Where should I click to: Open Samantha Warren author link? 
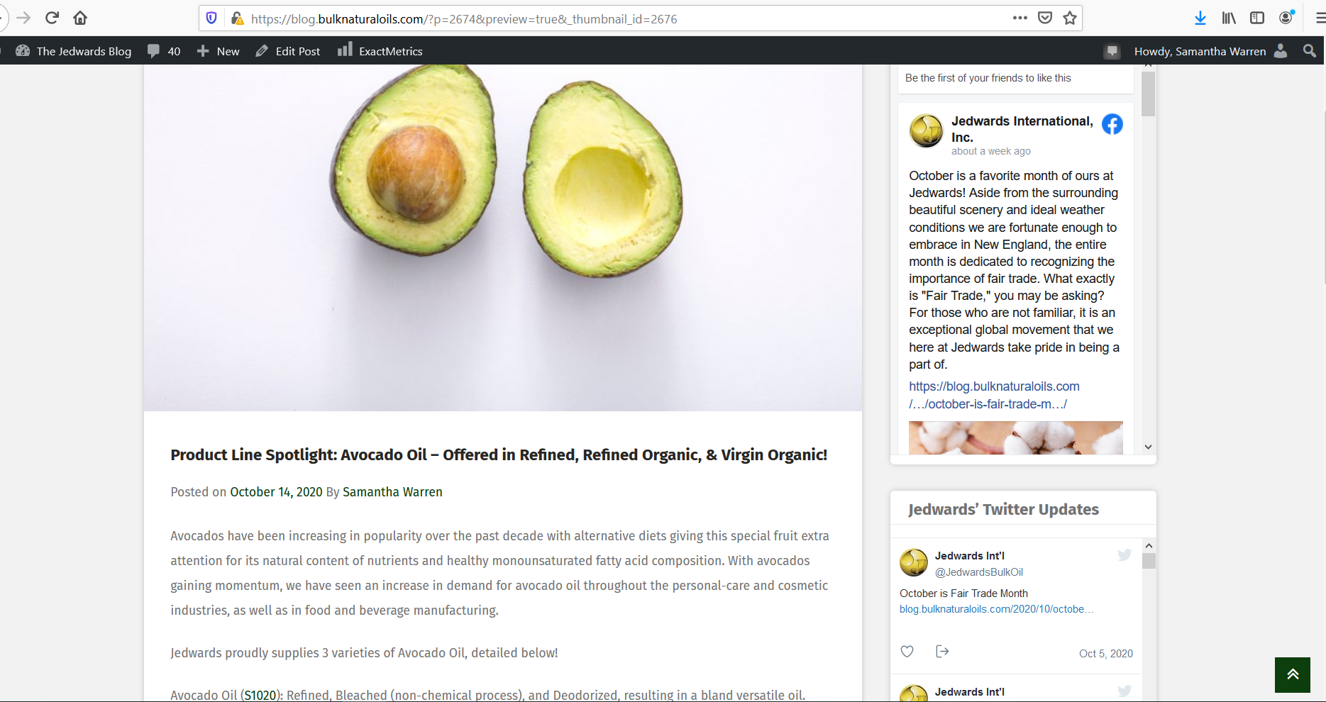392,492
